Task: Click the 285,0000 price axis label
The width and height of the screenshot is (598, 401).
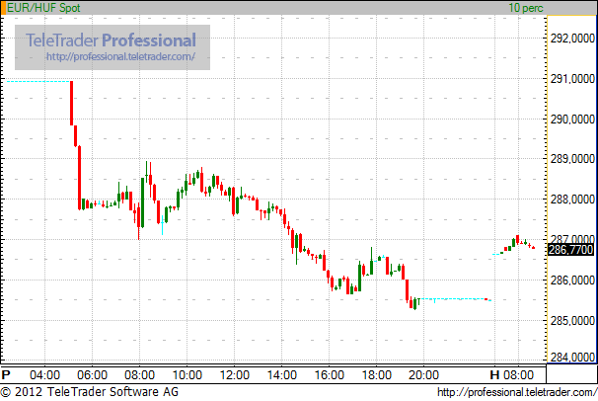Action: (572, 320)
